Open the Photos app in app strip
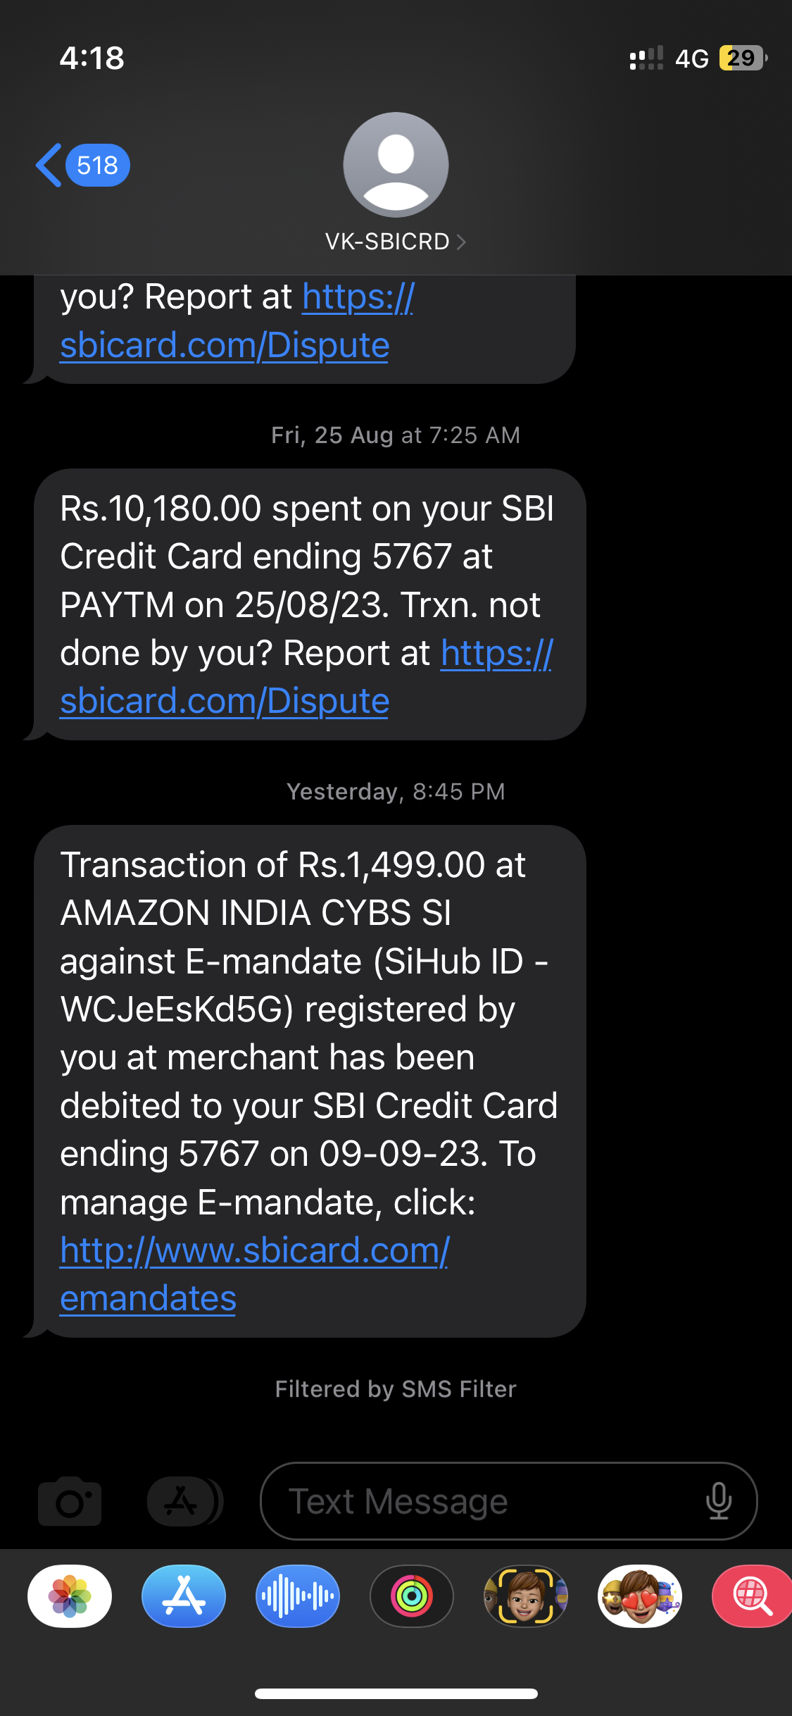This screenshot has height=1716, width=792. (x=70, y=1596)
